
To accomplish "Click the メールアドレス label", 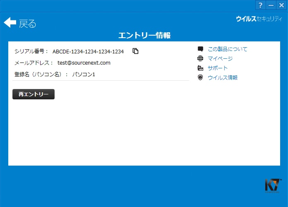I will click(x=34, y=63).
